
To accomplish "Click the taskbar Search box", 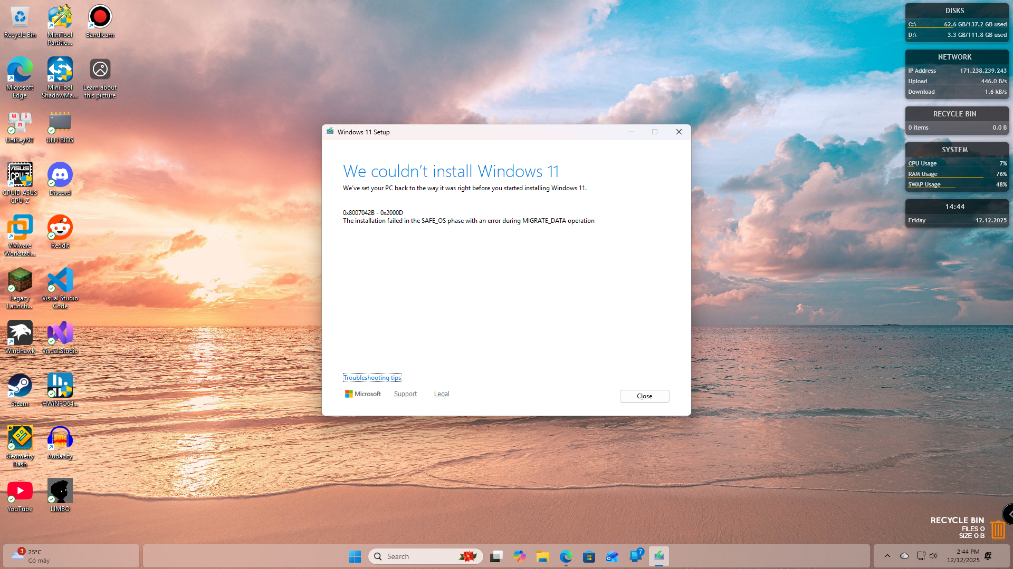I will click(x=417, y=556).
